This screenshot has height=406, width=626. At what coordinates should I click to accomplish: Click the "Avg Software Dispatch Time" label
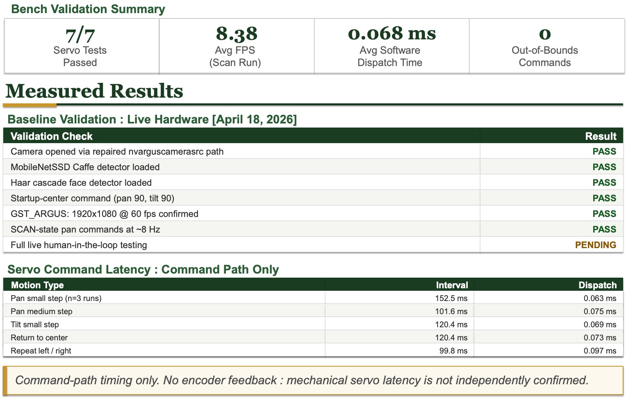click(x=390, y=57)
